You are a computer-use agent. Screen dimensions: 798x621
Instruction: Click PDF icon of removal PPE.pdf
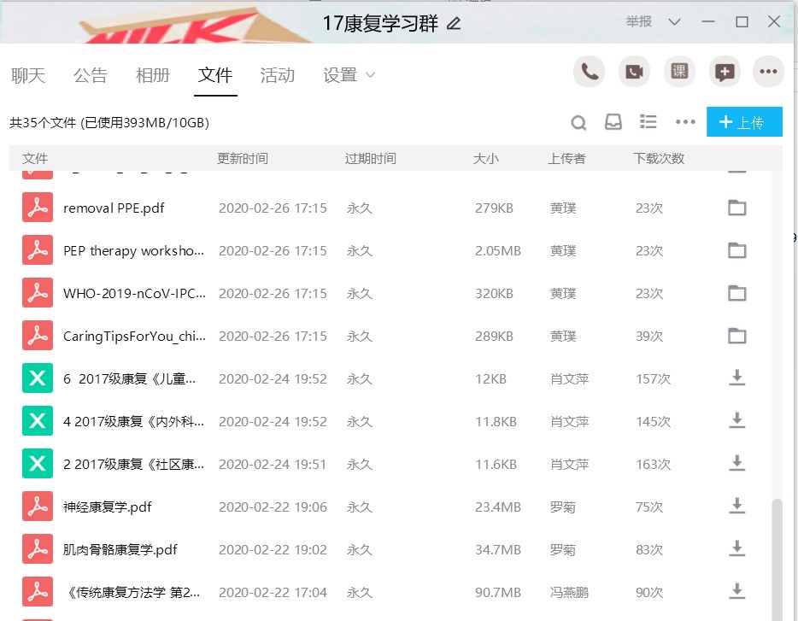tap(37, 208)
